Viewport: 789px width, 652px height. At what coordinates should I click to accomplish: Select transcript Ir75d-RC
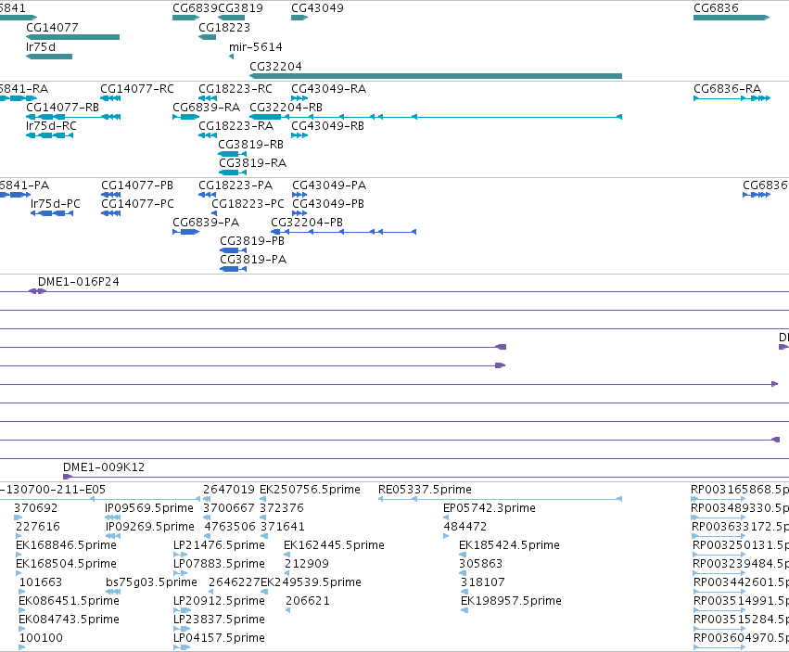pyautogui.click(x=51, y=126)
